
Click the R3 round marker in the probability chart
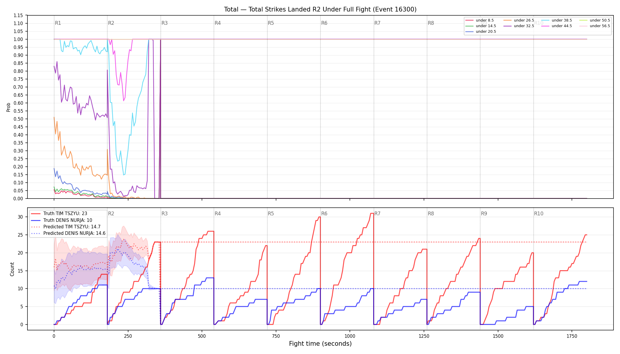pyautogui.click(x=164, y=23)
